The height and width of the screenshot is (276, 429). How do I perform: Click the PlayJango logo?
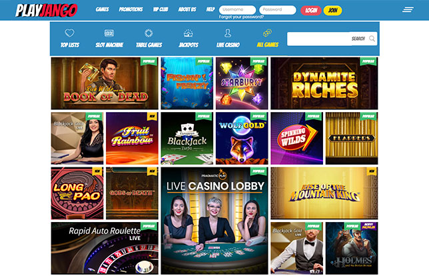click(x=46, y=11)
